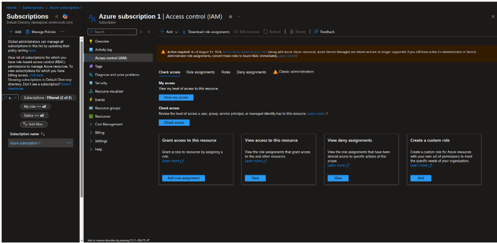This screenshot has width=497, height=243.
Task: Click the Add filter button
Action: point(34,124)
